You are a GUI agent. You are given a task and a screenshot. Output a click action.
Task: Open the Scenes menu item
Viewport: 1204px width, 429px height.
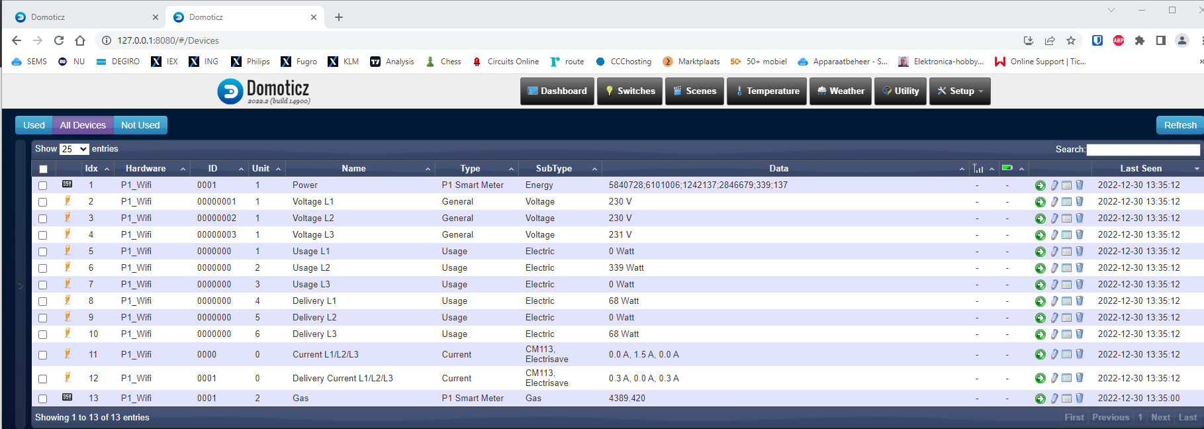click(695, 91)
